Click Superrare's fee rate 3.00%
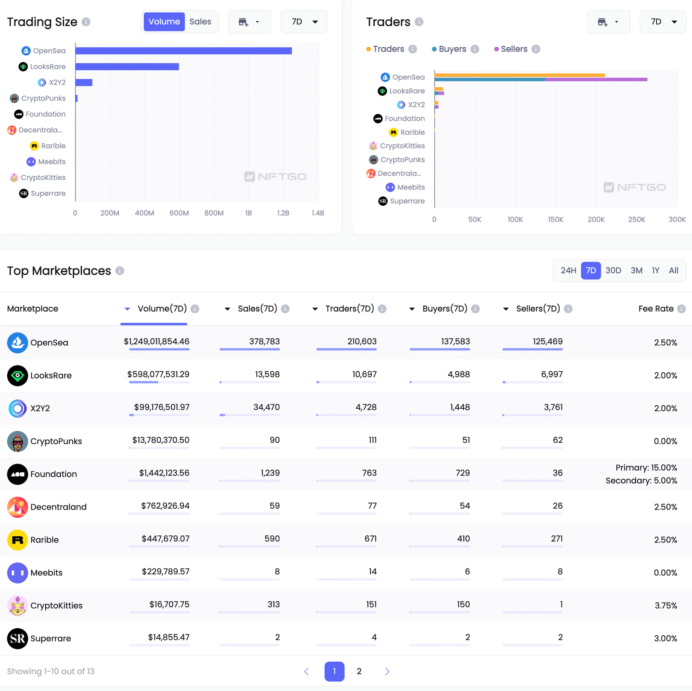 pos(665,639)
